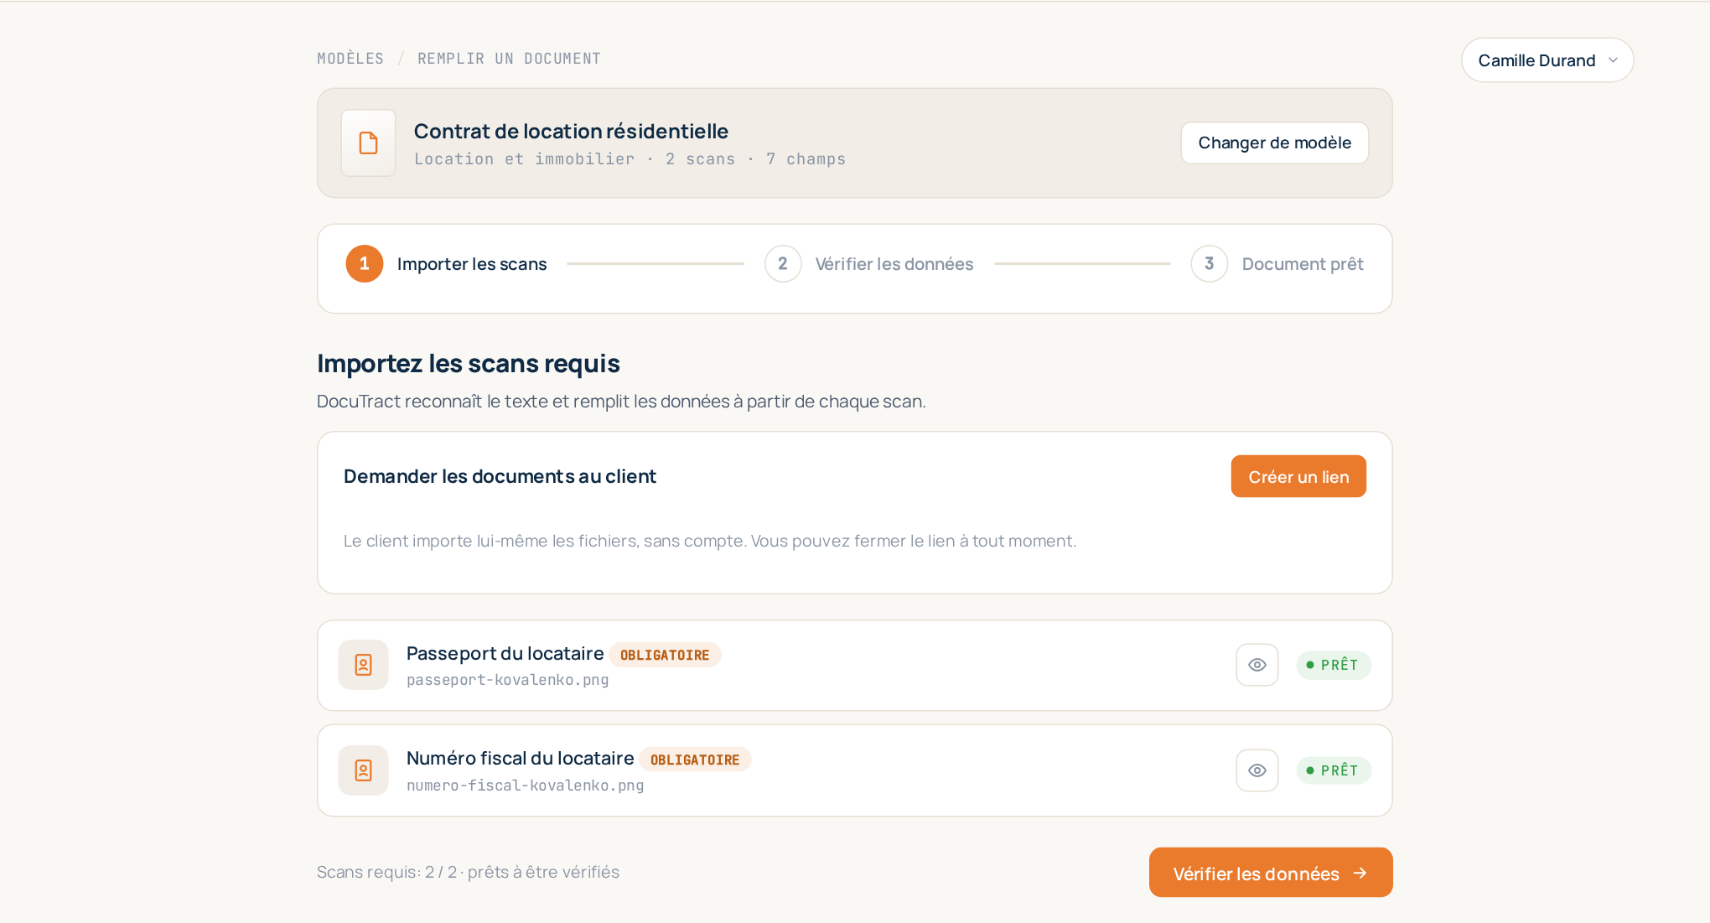
Task: Preview the numero-fiscal-kovalenko.png scan
Action: [x=1257, y=770]
